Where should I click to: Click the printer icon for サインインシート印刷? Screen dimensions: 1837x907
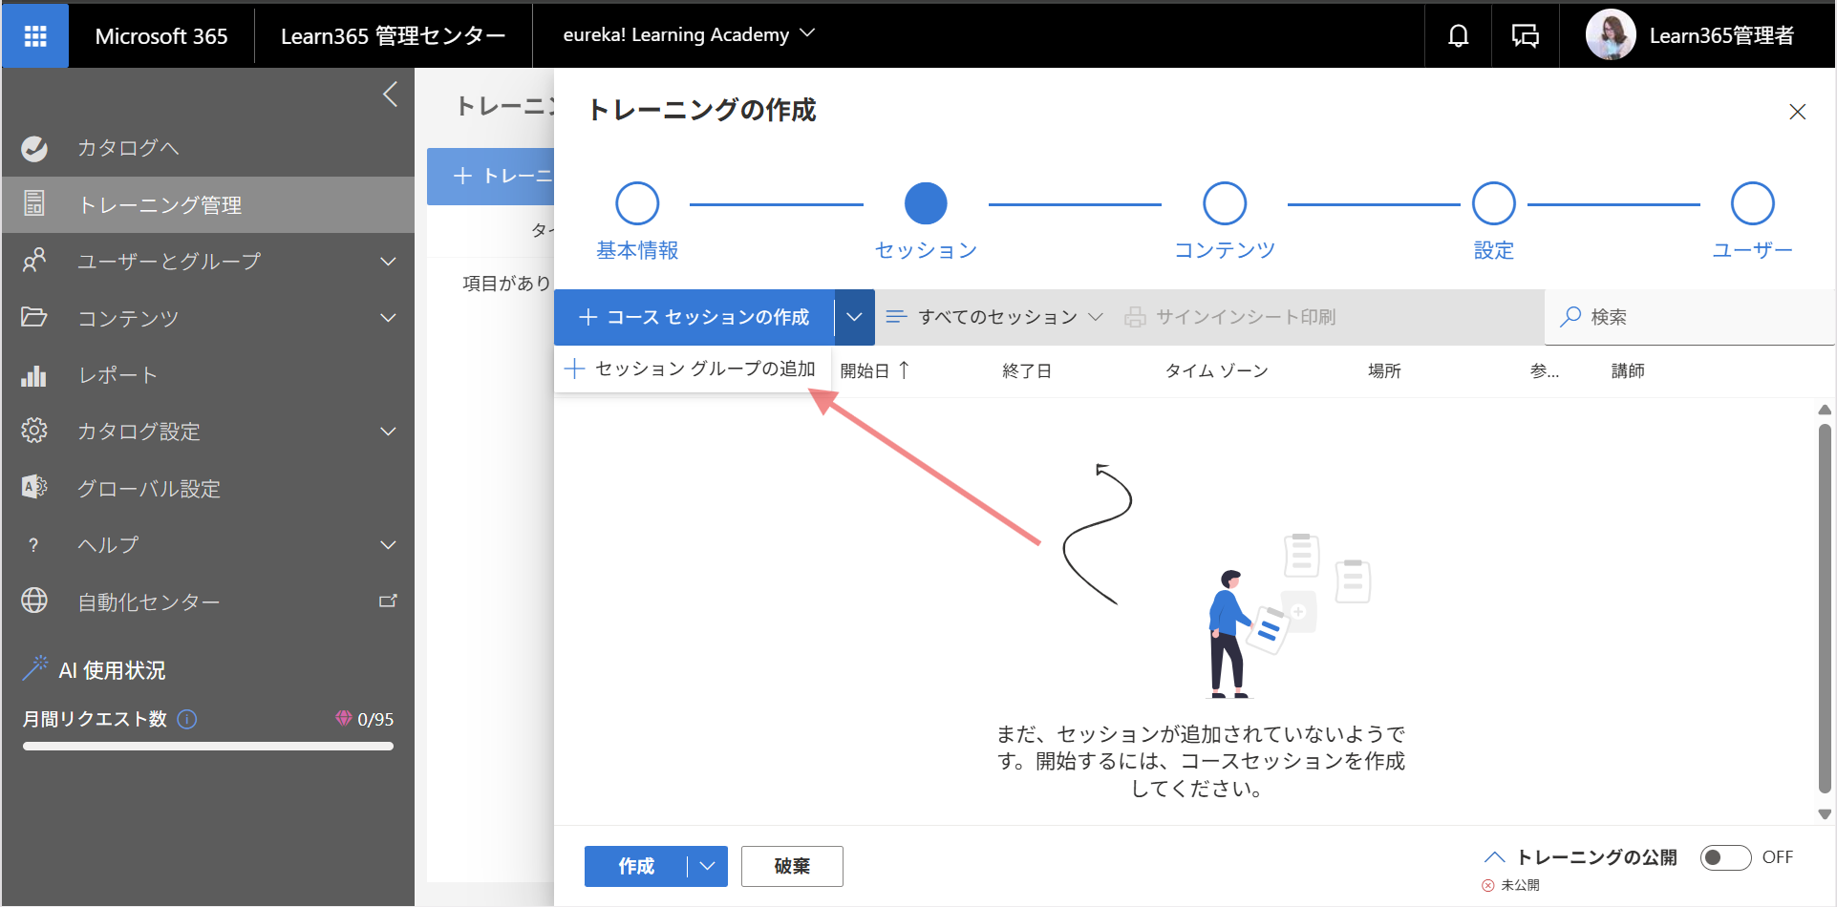click(1135, 317)
